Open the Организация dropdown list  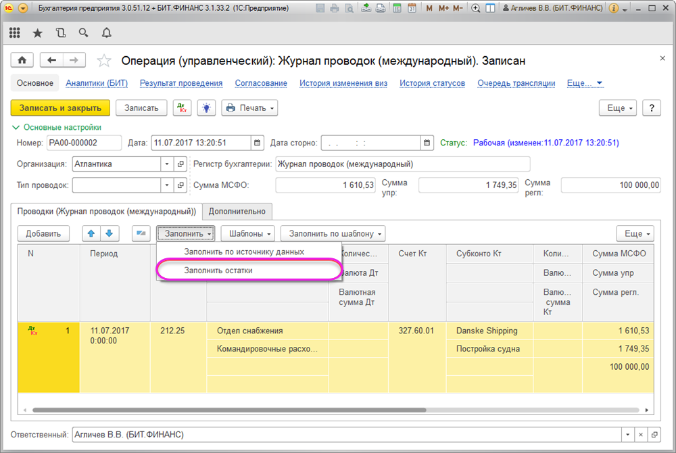tap(167, 164)
